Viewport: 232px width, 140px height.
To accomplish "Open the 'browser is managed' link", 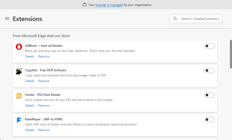I will coord(109,5).
